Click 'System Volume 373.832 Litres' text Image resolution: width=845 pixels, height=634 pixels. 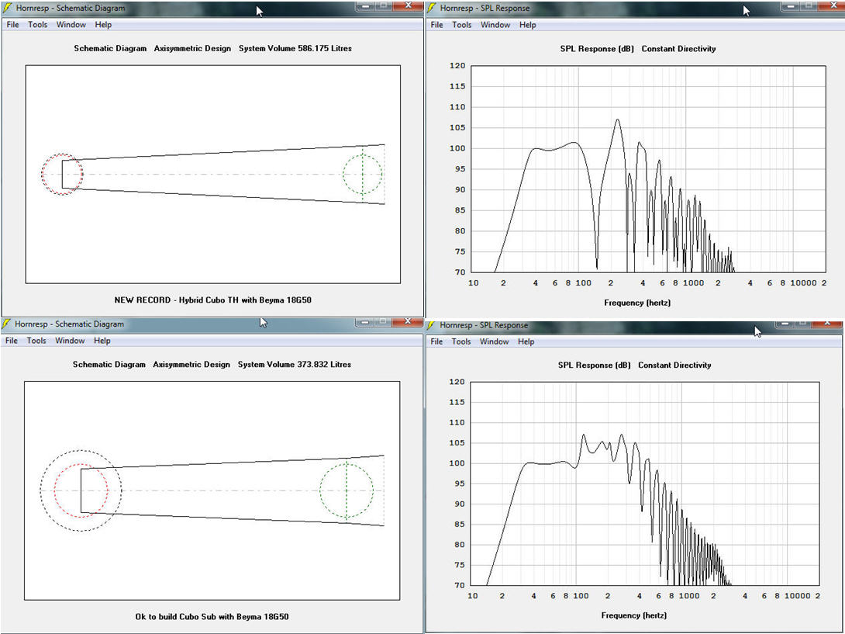295,364
